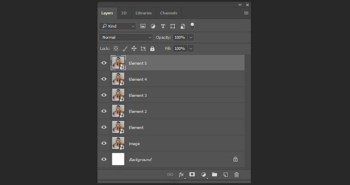The height and width of the screenshot is (185, 350).
Task: Open the Normal blend mode dropdown
Action: tap(126, 37)
